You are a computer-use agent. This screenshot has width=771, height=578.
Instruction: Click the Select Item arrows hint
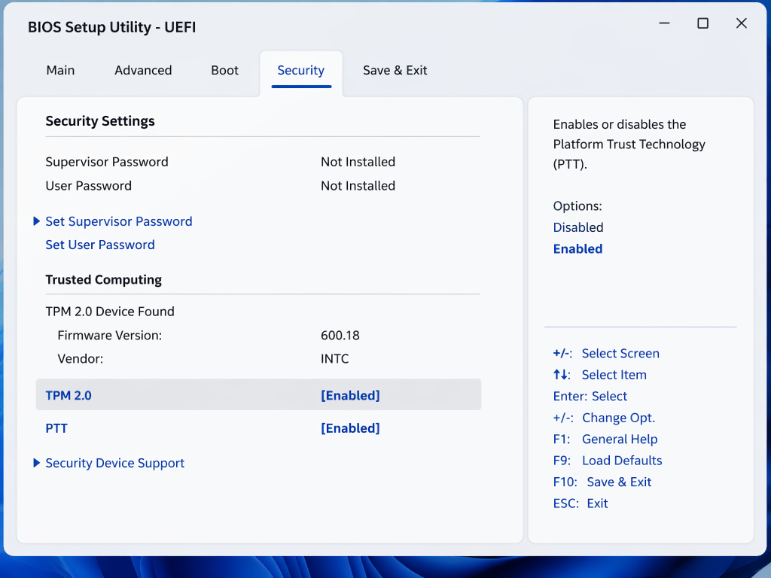click(599, 375)
